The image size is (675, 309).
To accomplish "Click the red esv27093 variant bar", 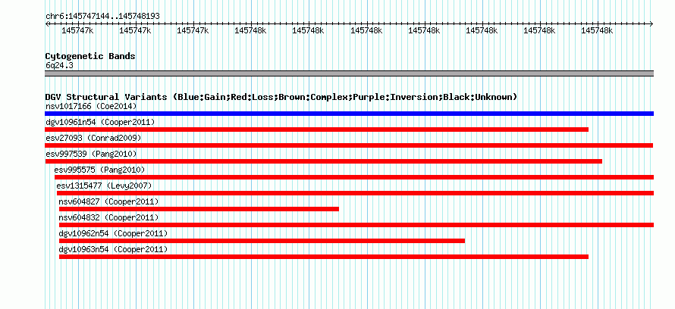I will (x=349, y=145).
